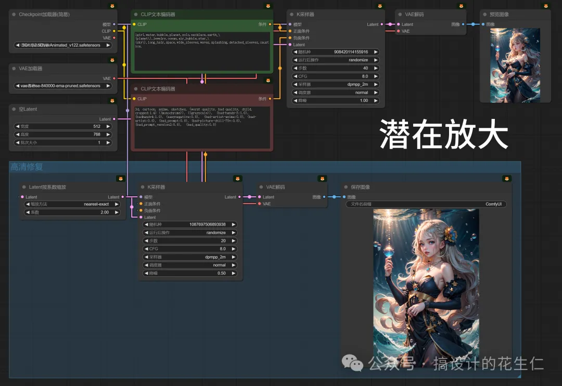Viewport: 562px width, 386px height.
Task: Click fox badge above VAE解码 node beside 预览图像
Action: coord(461,6)
